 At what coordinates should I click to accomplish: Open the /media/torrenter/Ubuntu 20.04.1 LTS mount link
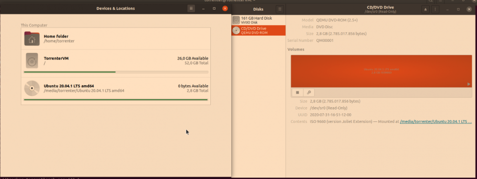pos(436,122)
